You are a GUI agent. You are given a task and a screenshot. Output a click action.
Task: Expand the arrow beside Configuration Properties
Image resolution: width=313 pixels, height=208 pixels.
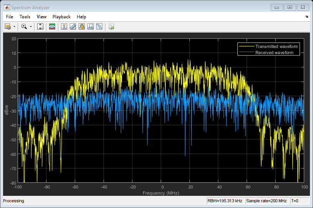(14, 27)
